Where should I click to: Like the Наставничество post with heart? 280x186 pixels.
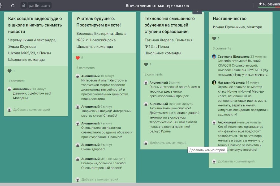click(x=214, y=38)
